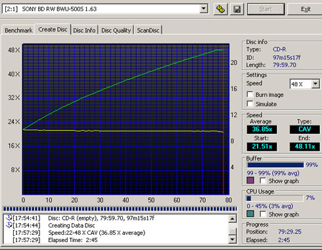The image size is (322, 250).
Task: Click the red position marker line in graph
Action: tap(223, 119)
